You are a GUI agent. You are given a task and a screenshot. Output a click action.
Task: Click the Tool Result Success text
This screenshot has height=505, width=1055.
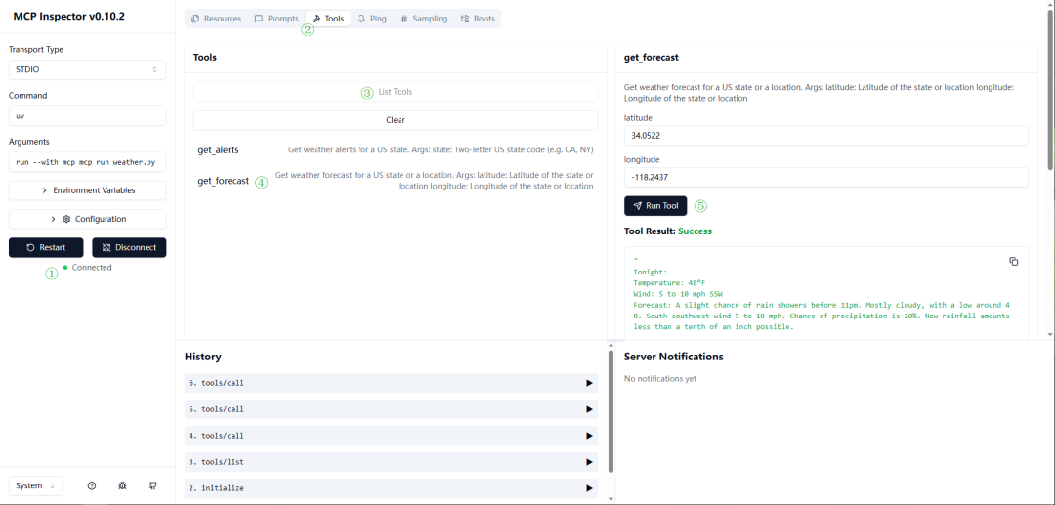pos(668,231)
